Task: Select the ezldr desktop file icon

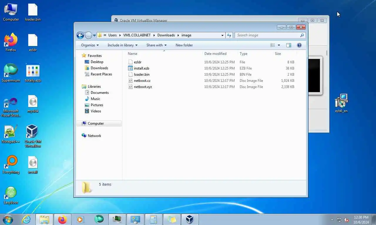Action: 33,43
